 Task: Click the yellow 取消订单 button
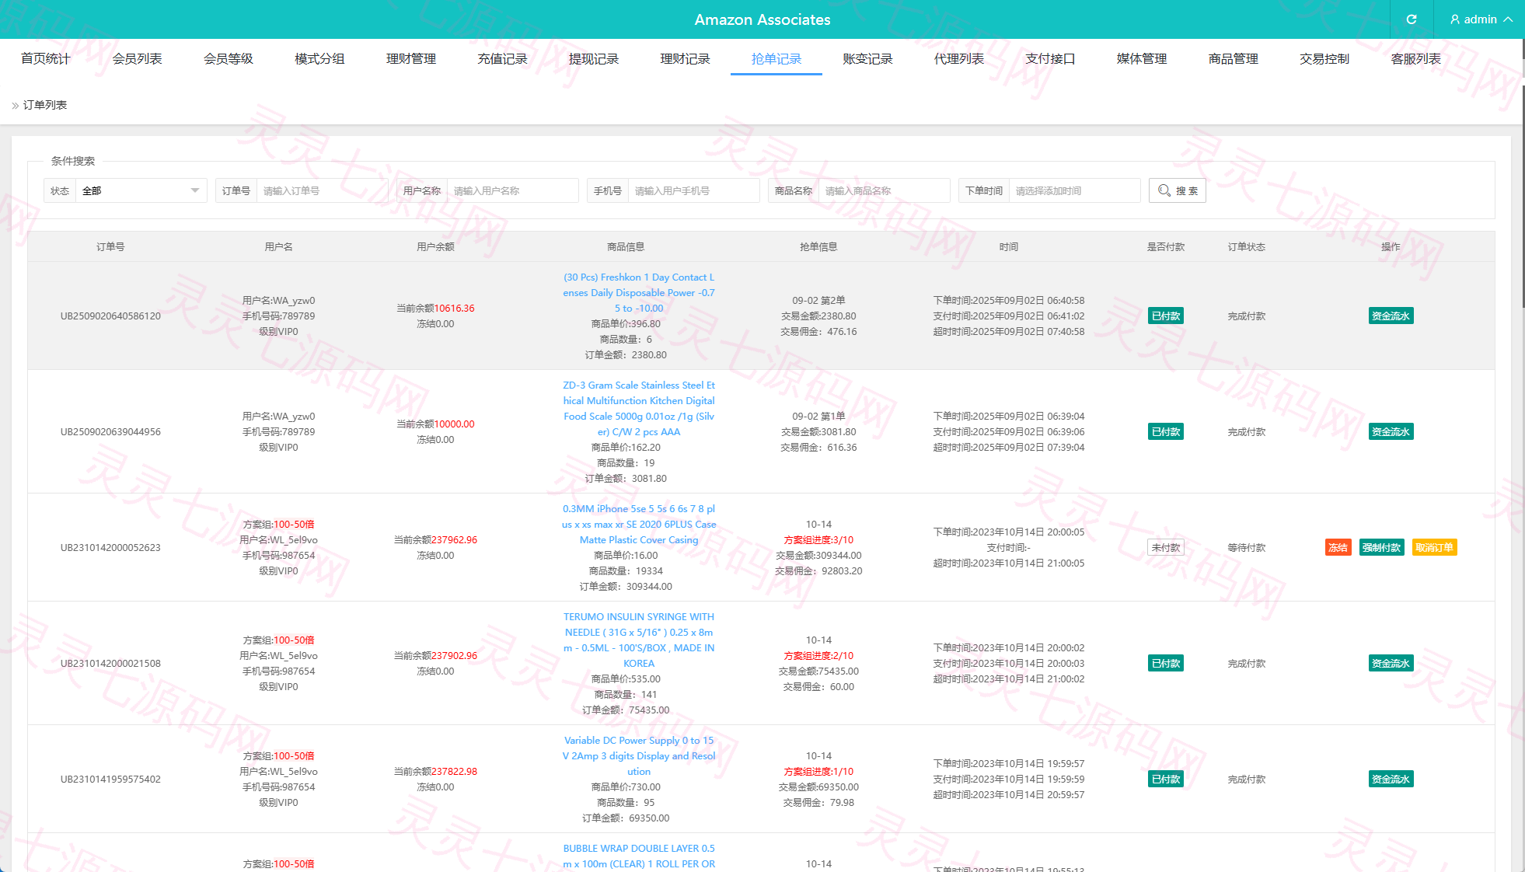[x=1434, y=547]
